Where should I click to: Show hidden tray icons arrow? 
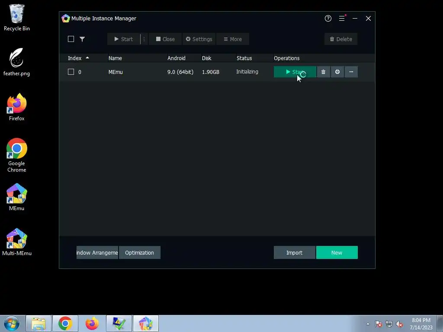[x=368, y=324]
